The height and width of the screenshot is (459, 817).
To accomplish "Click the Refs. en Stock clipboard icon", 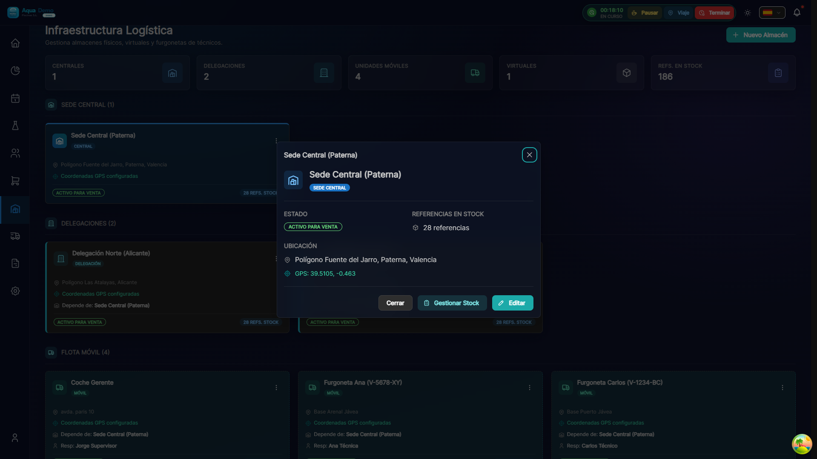I will [778, 73].
